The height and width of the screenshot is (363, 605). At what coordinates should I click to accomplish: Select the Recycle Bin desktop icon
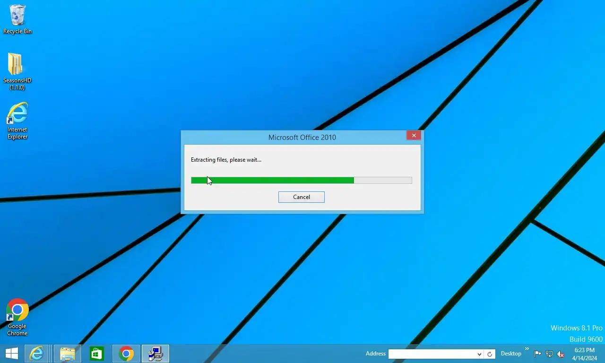[17, 19]
